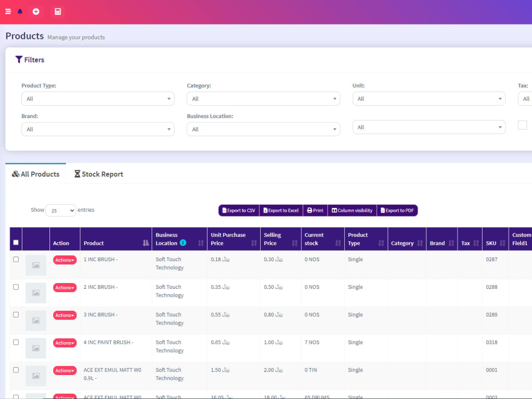532x399 pixels.
Task: Click the Filters funnel icon
Action: [19, 60]
